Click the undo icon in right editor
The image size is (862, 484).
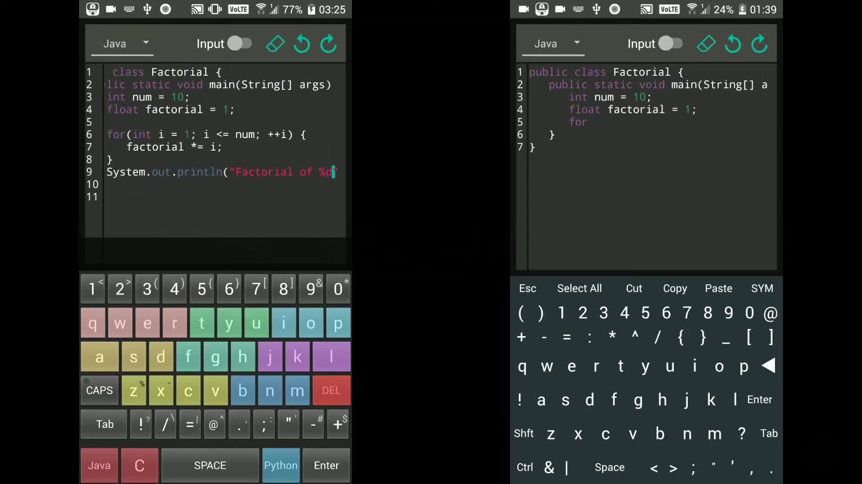pos(733,43)
